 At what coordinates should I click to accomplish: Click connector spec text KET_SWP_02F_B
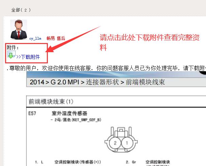[87, 120]
